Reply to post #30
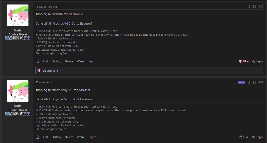This screenshot has height=143, width=267. pos(258,61)
